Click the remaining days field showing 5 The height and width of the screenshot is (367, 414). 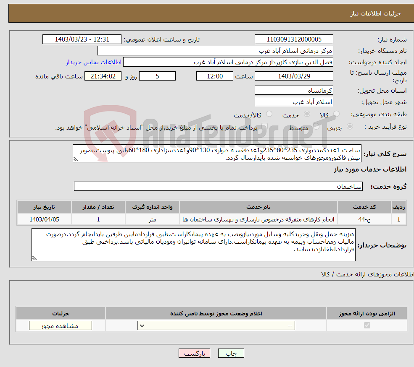click(x=157, y=76)
